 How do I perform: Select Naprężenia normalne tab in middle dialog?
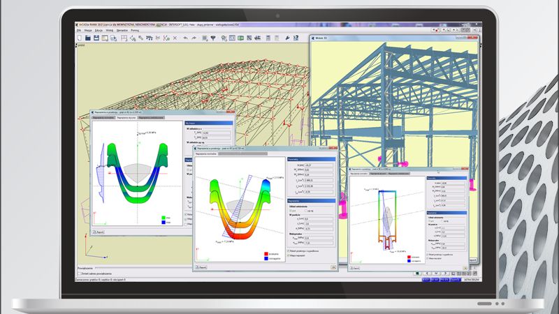pos(206,154)
